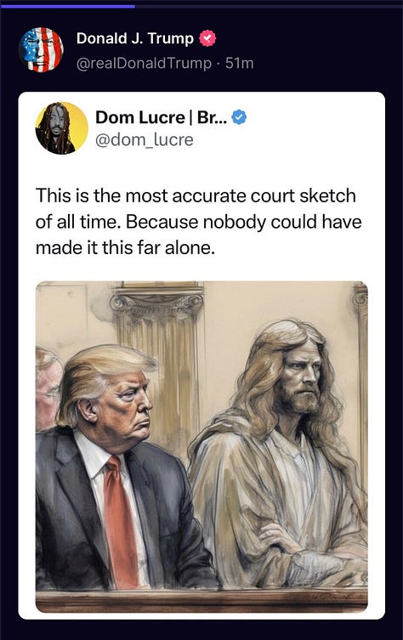Click the stone column in sketch background
403x640 pixels.
pos(159,367)
